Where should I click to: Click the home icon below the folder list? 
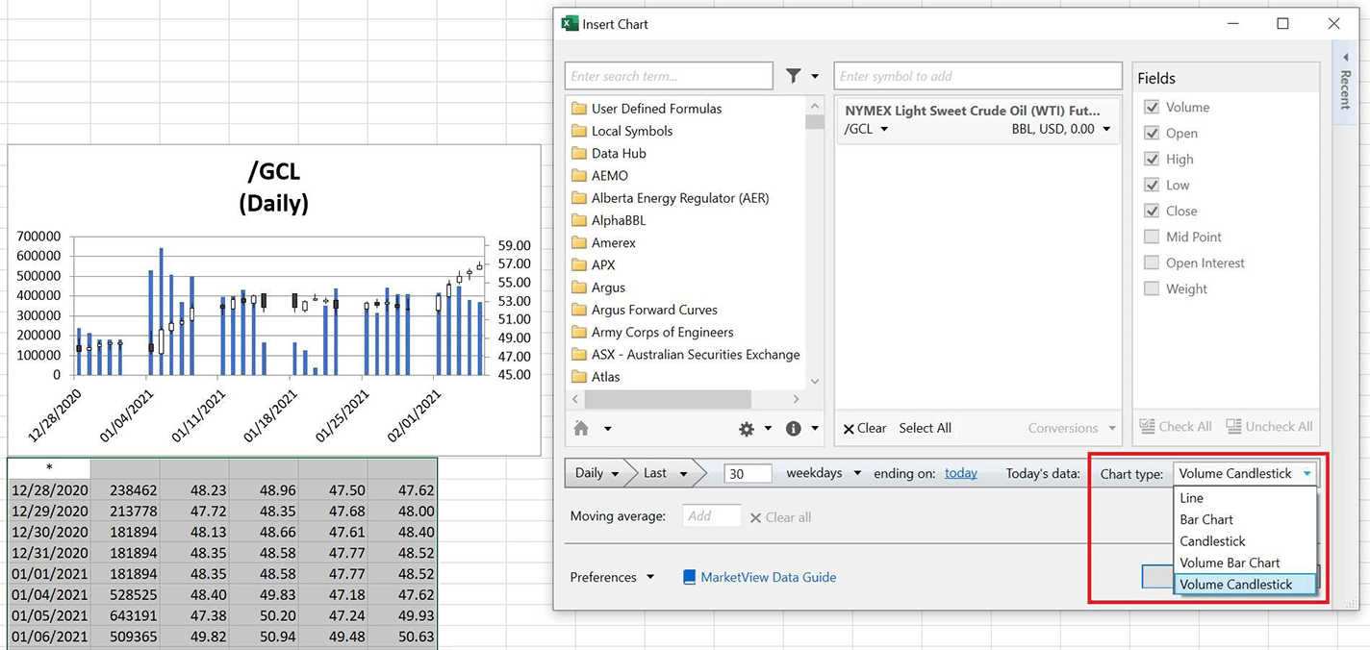point(581,429)
